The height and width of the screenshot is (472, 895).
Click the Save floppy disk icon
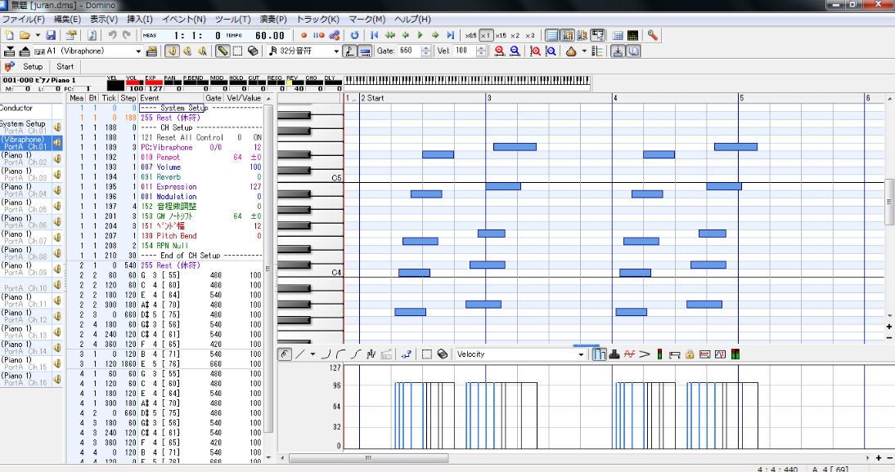pyautogui.click(x=51, y=35)
